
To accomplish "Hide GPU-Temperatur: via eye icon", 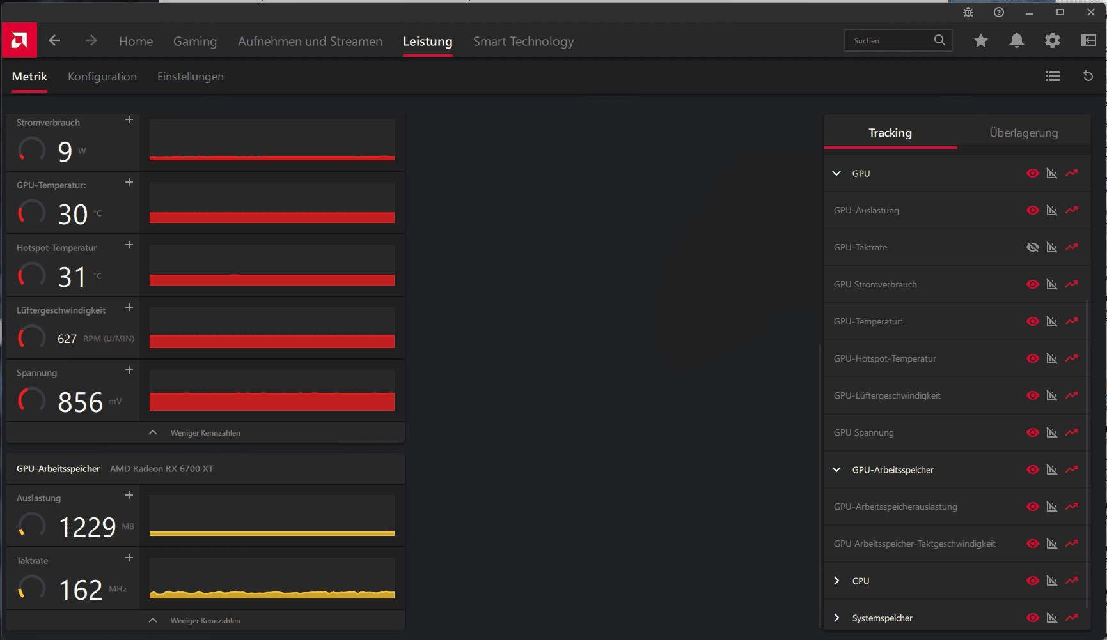I will click(1032, 321).
